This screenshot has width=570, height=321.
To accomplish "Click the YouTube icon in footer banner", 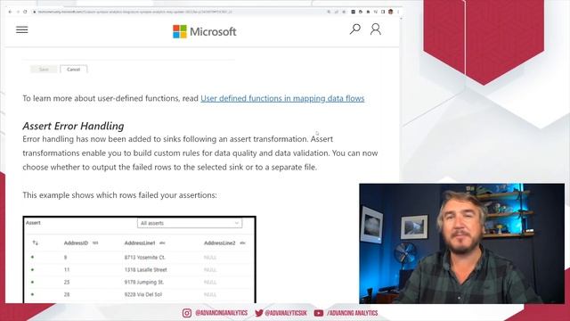I will coord(319,313).
